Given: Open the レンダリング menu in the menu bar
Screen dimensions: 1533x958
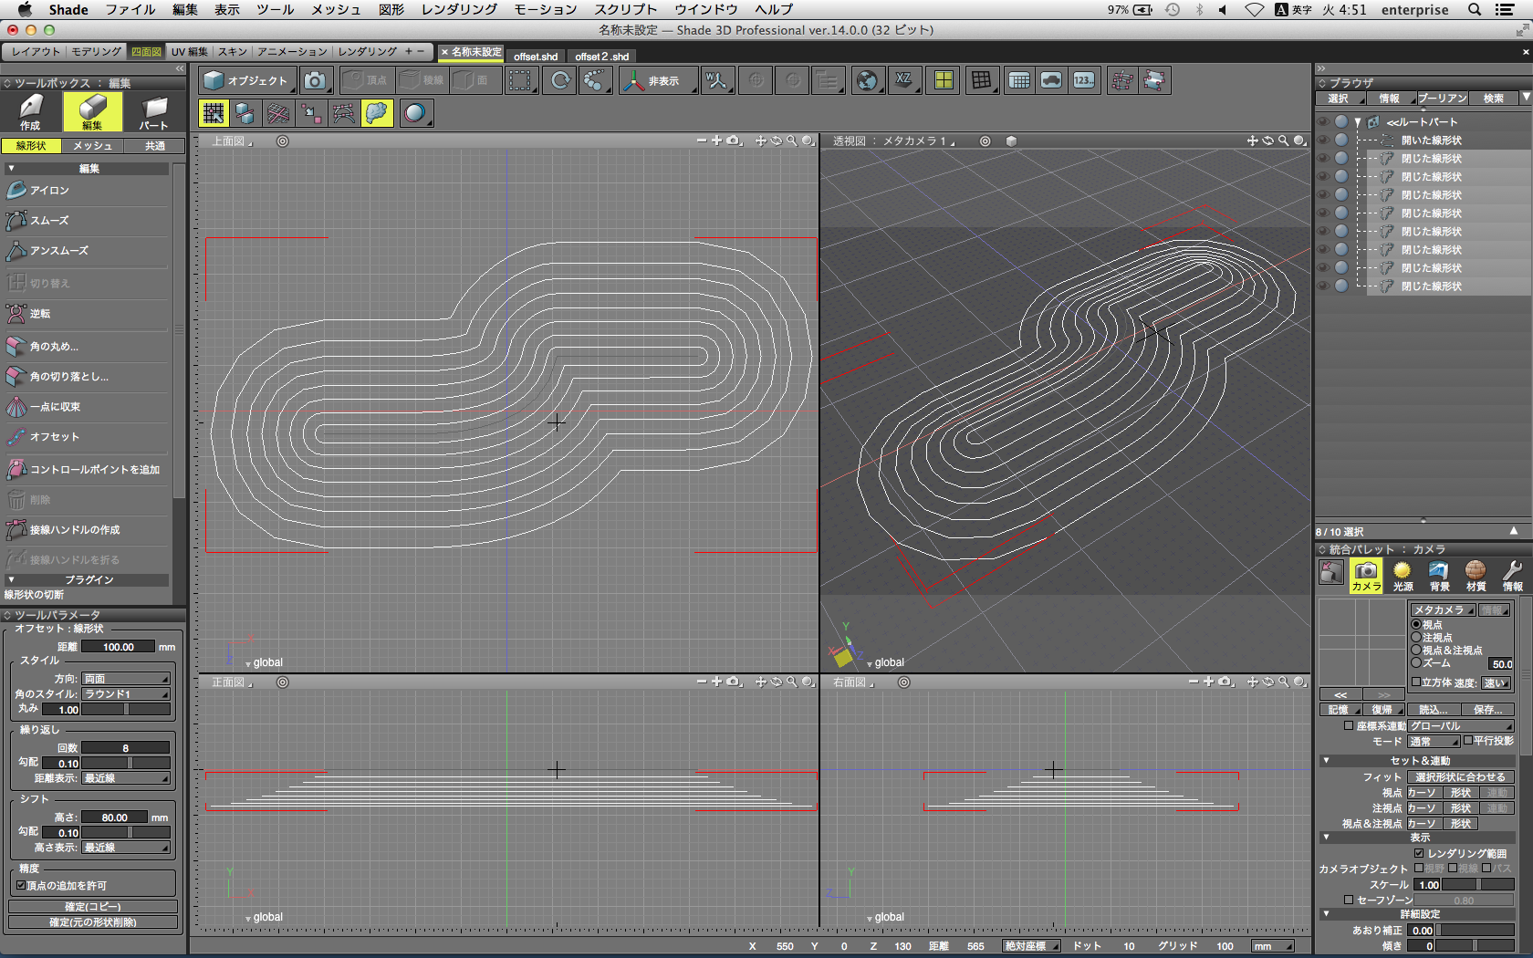Looking at the screenshot, I should (x=459, y=9).
